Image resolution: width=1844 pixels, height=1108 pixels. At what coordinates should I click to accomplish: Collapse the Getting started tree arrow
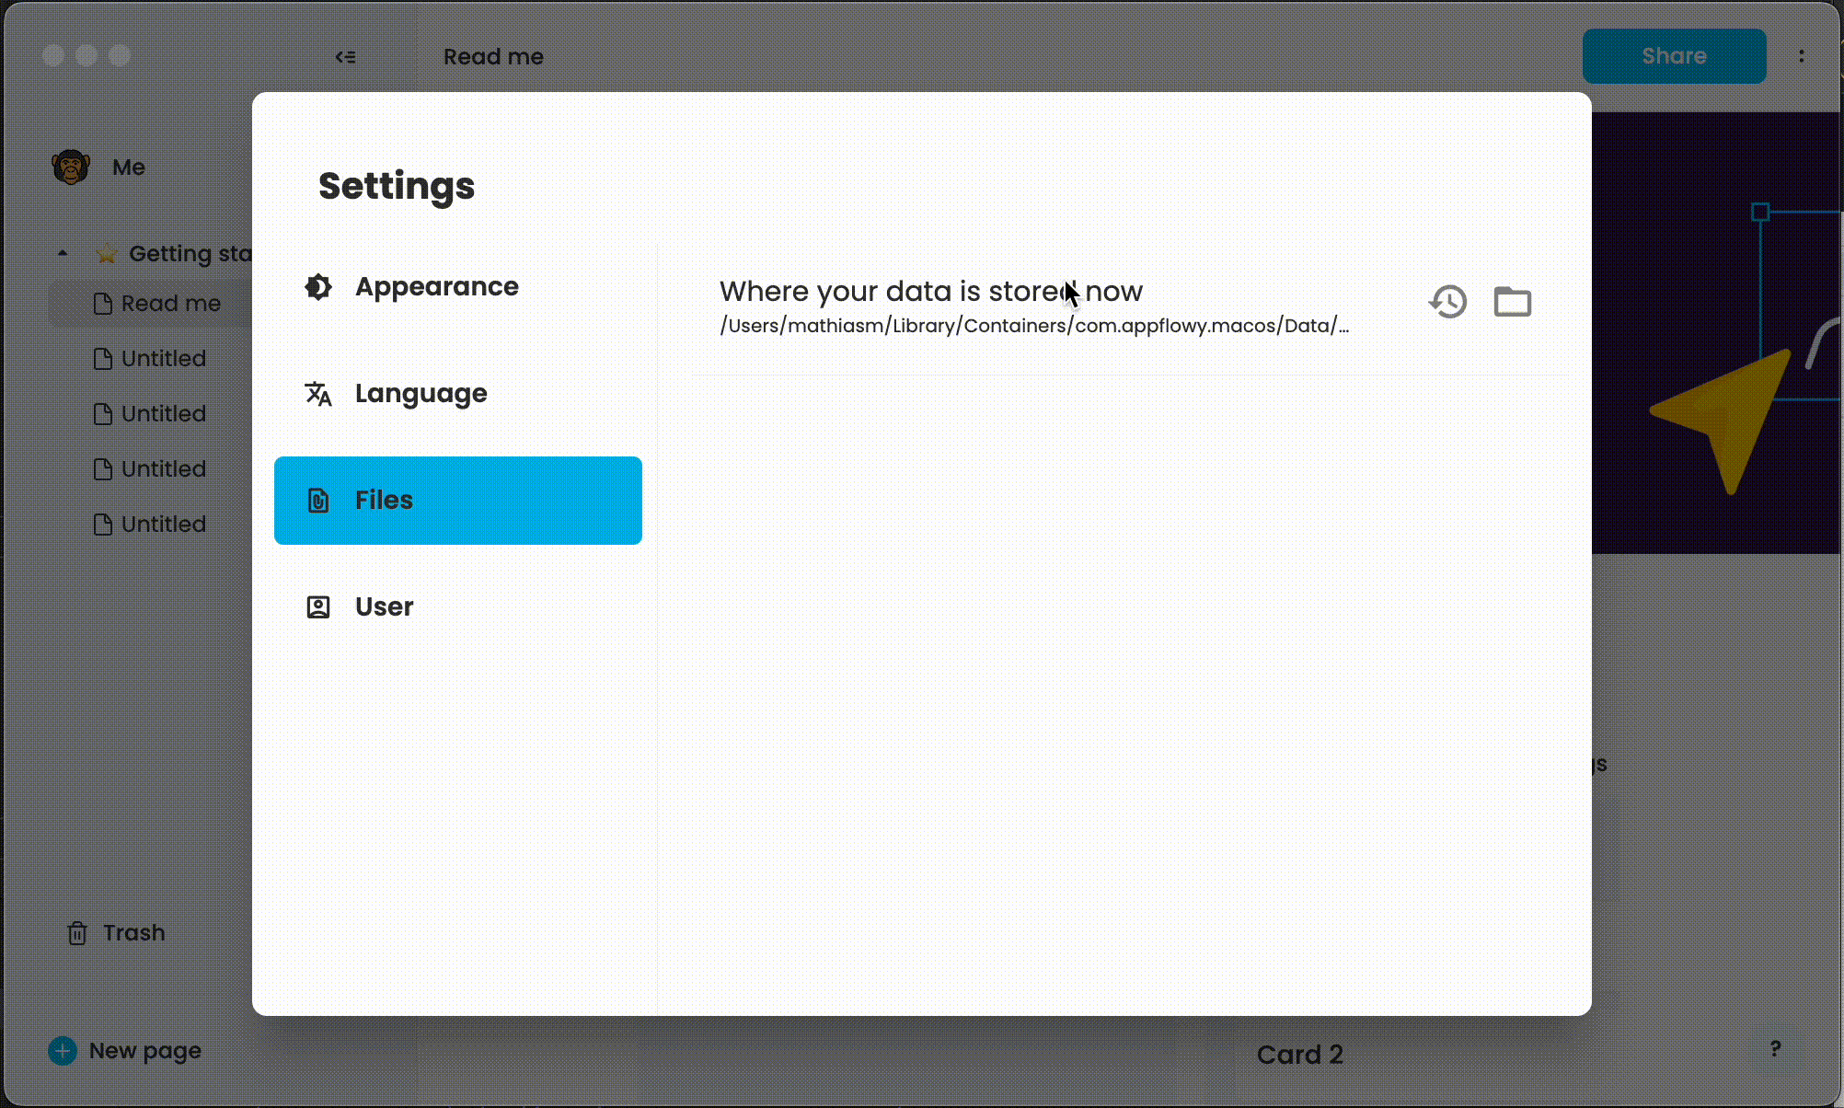click(x=63, y=253)
